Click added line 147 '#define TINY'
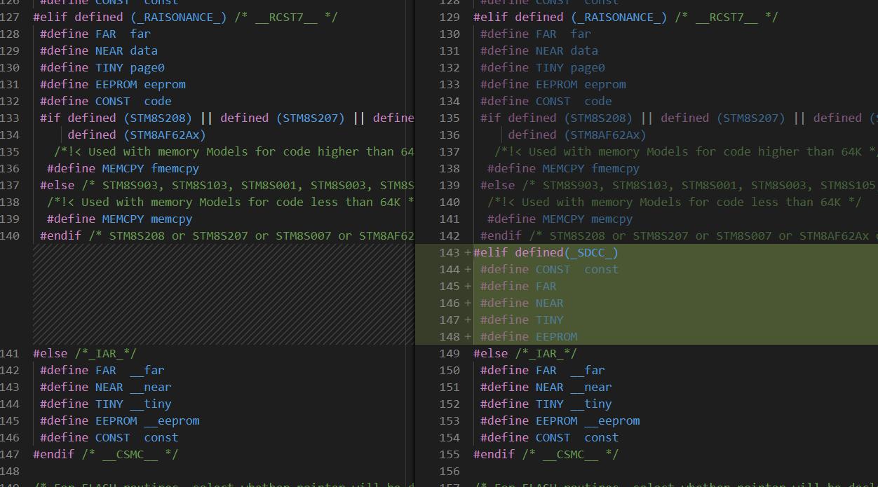Screen dimensions: 878x487 [522, 320]
